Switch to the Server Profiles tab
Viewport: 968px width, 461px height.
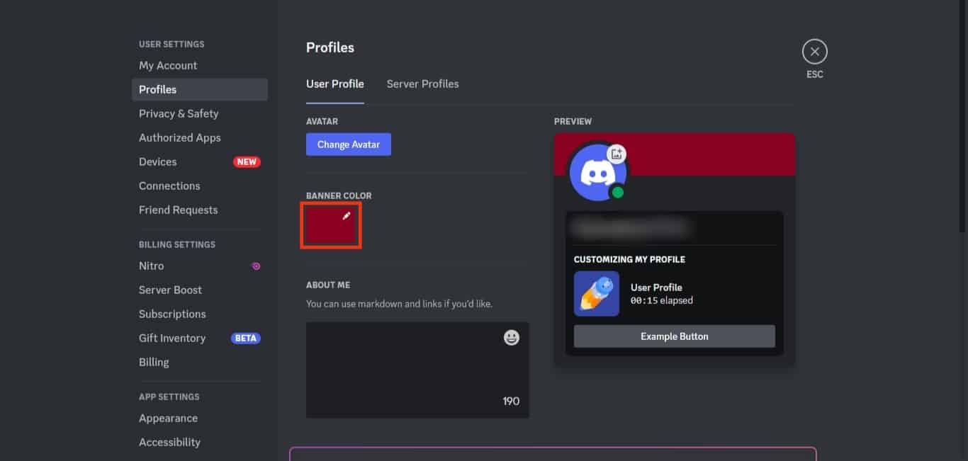click(422, 84)
